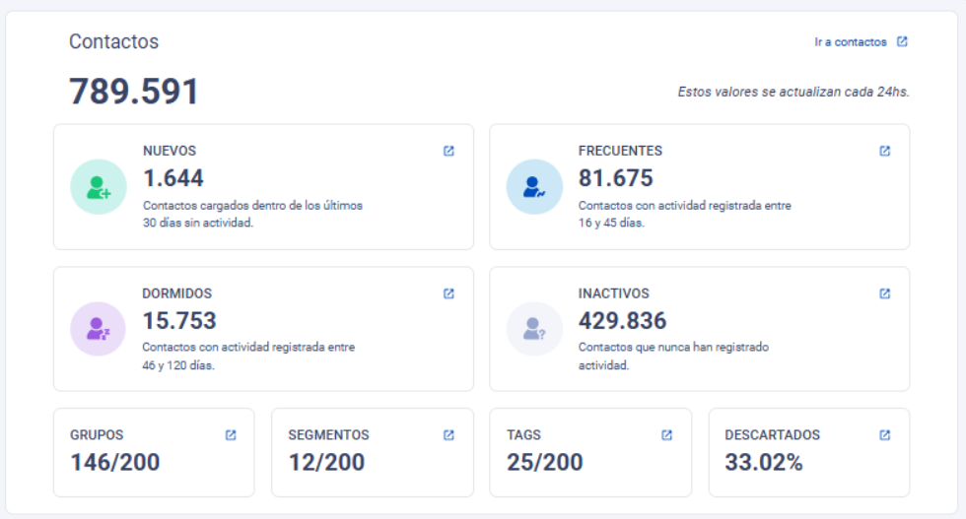The height and width of the screenshot is (519, 966).
Task: Open the Descartados external link icon
Action: point(885,435)
